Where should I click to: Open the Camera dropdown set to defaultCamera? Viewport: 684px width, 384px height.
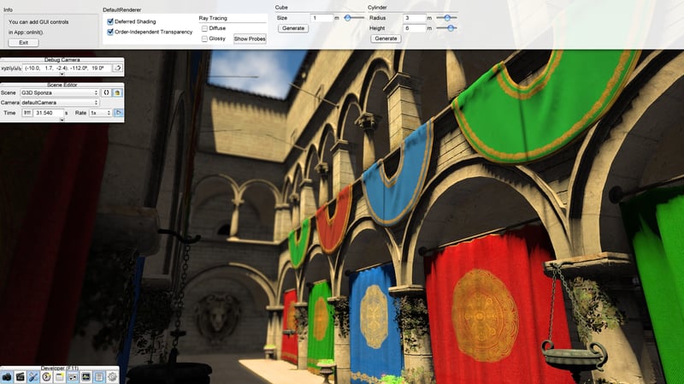pos(59,103)
